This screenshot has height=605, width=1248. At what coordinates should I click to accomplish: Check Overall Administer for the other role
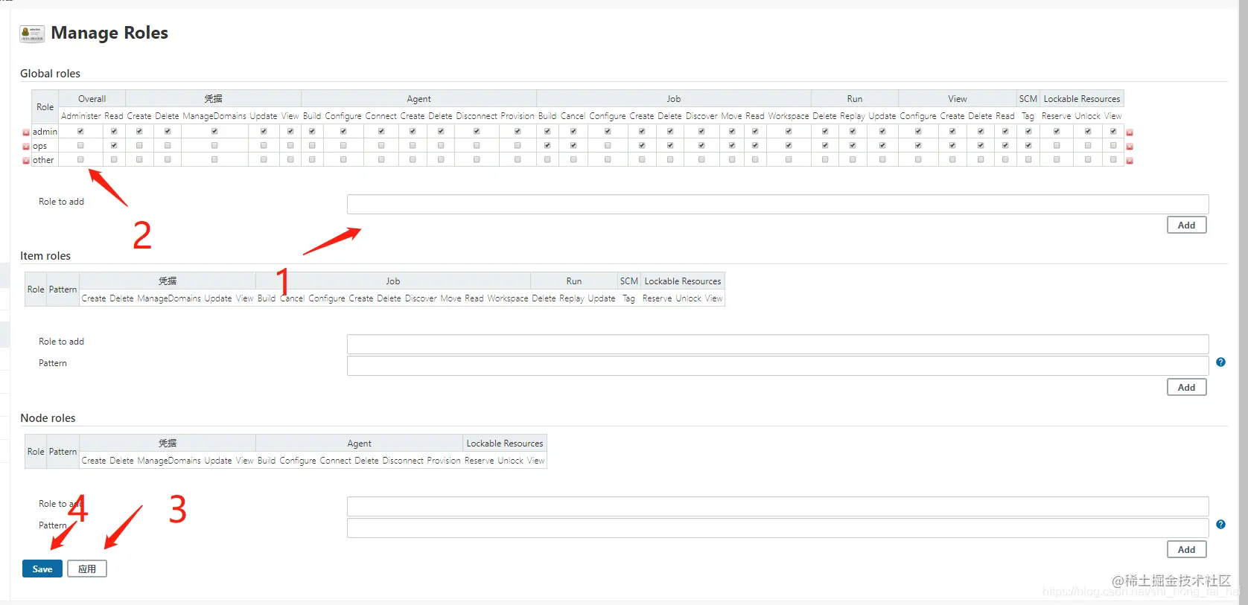tap(80, 159)
